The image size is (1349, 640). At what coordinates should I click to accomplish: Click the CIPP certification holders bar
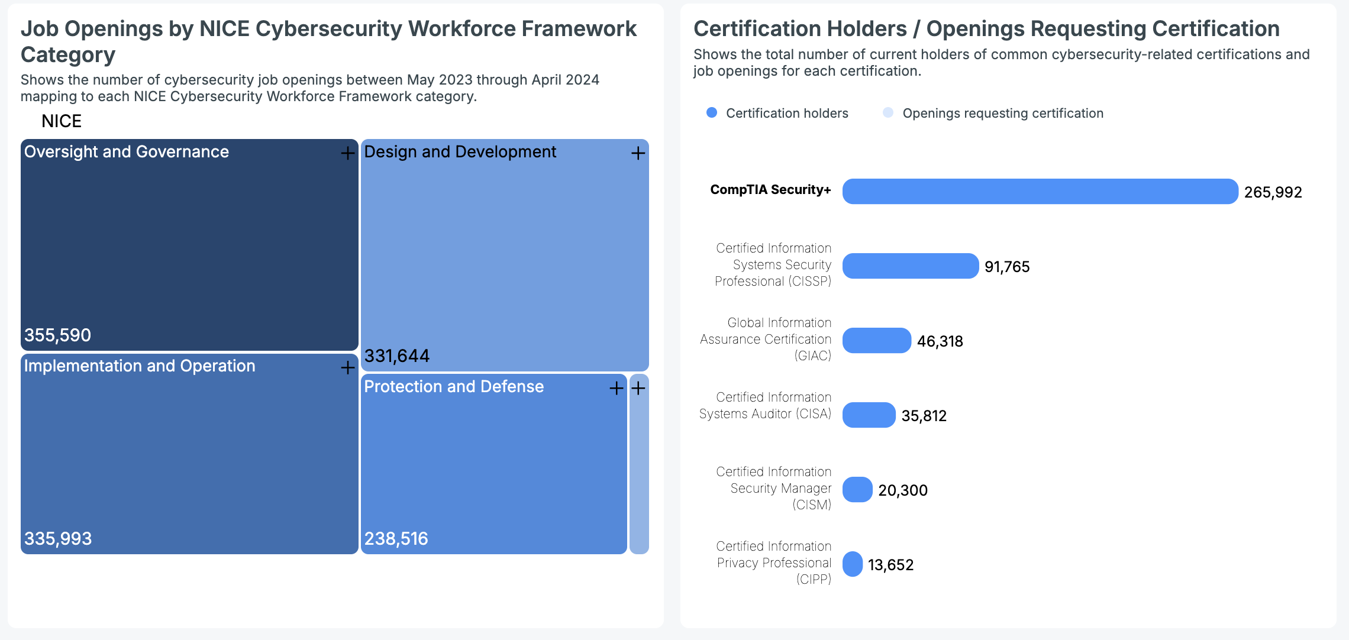click(x=853, y=564)
